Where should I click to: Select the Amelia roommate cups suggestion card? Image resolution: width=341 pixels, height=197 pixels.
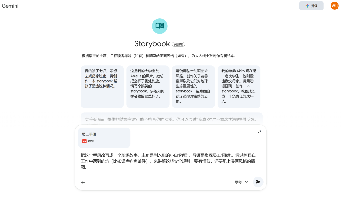(x=148, y=87)
